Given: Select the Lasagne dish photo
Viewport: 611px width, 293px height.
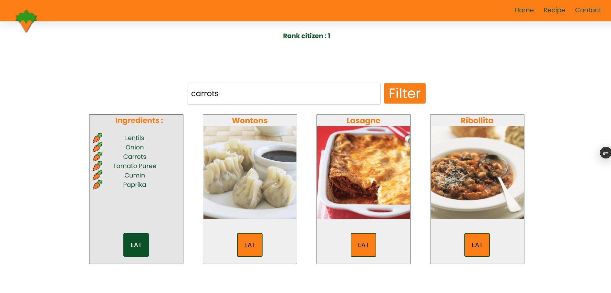Looking at the screenshot, I should coord(364,173).
